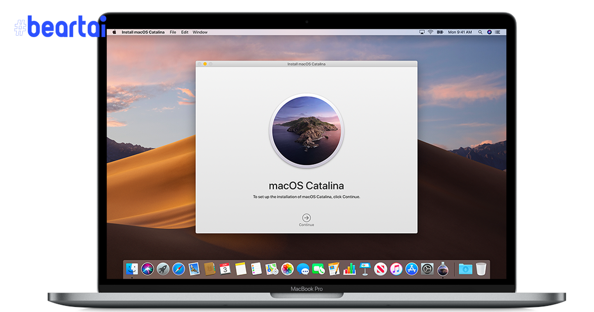The width and height of the screenshot is (594, 312).
Task: Open Keynote podium icon in Dock
Action: [365, 269]
